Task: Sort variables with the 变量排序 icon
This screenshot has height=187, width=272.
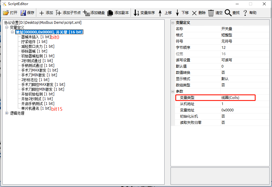Action: pos(136,13)
